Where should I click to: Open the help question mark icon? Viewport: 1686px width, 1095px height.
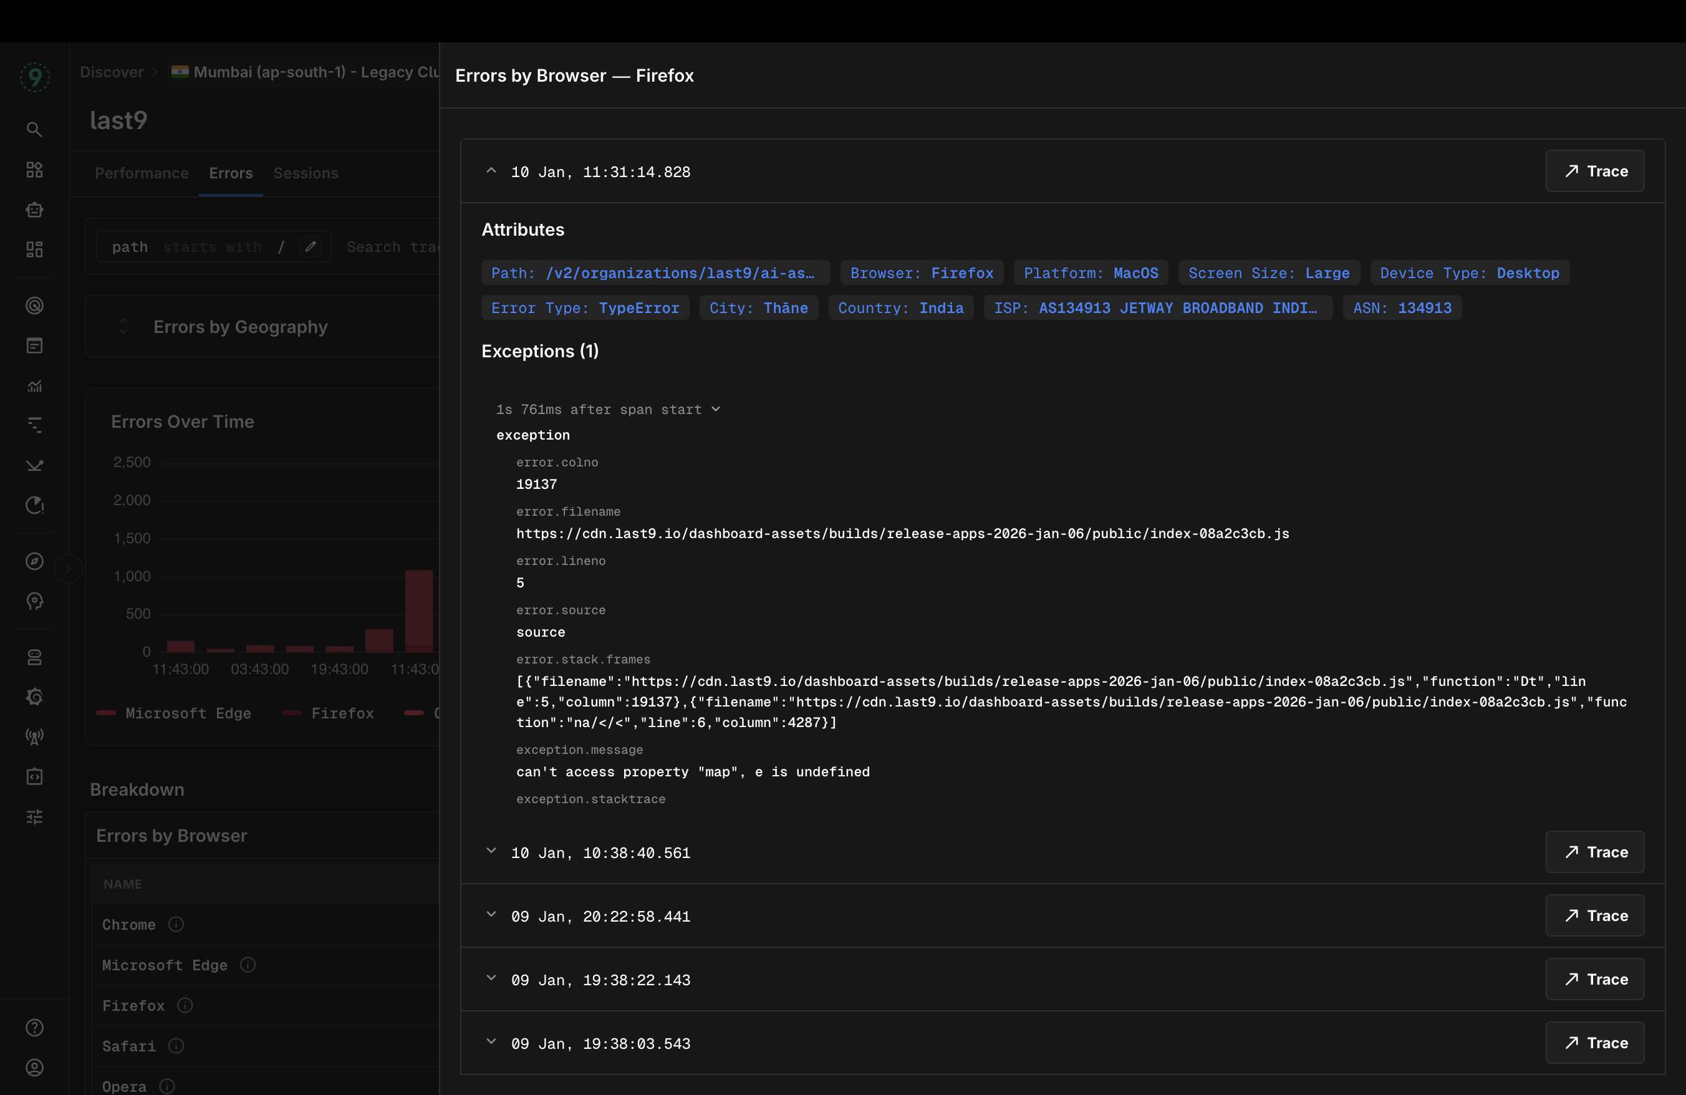[x=34, y=1028]
